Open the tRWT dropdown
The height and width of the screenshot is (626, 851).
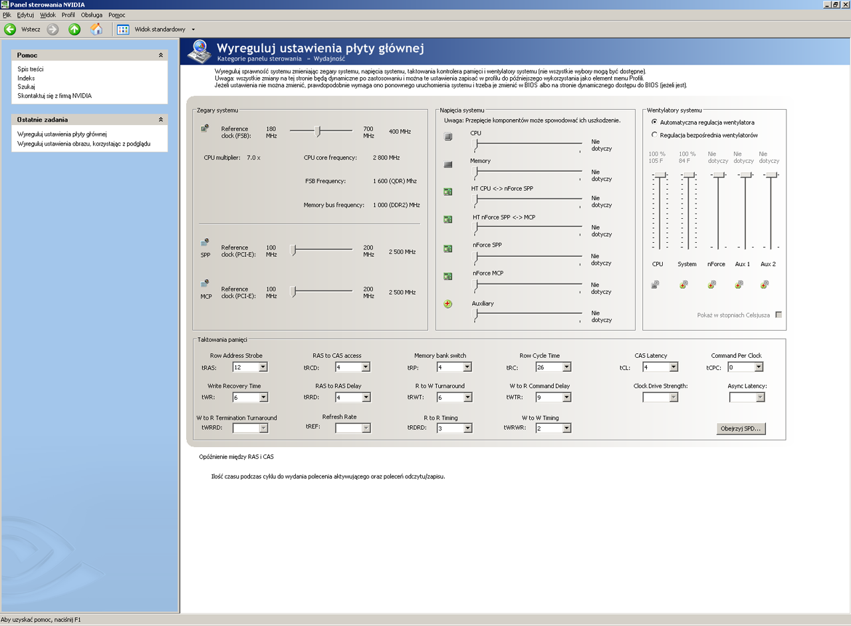click(454, 398)
